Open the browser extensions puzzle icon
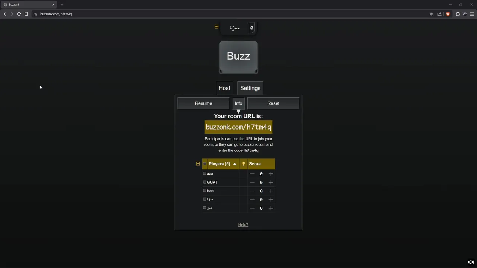 [458, 14]
